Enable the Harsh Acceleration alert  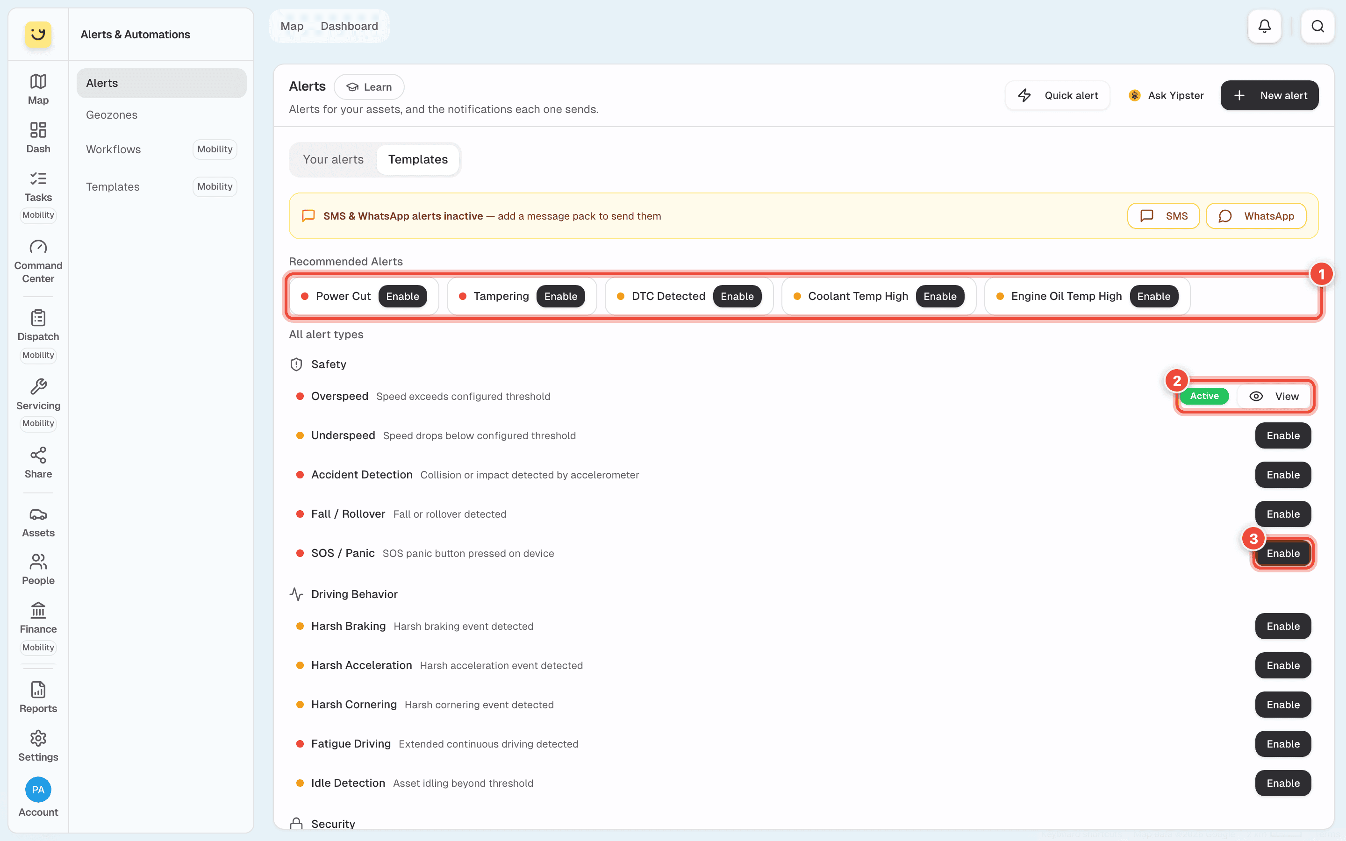(1282, 666)
